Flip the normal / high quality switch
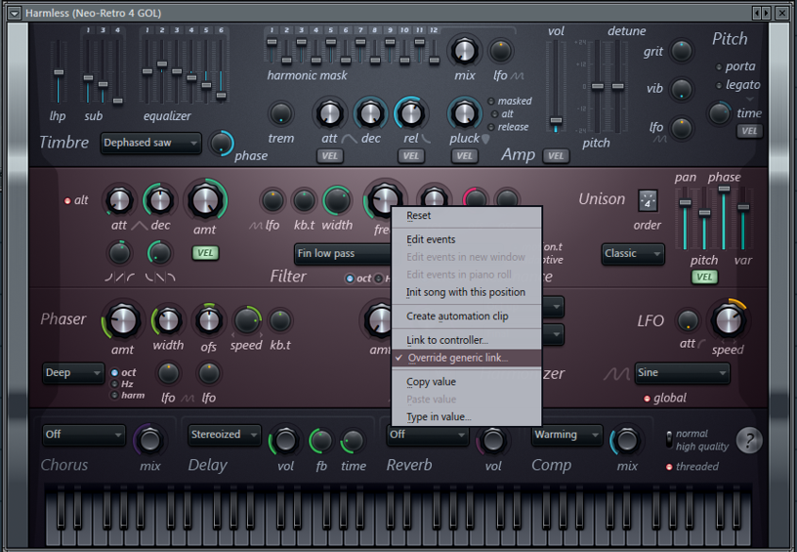Image resolution: width=797 pixels, height=552 pixels. coord(669,440)
